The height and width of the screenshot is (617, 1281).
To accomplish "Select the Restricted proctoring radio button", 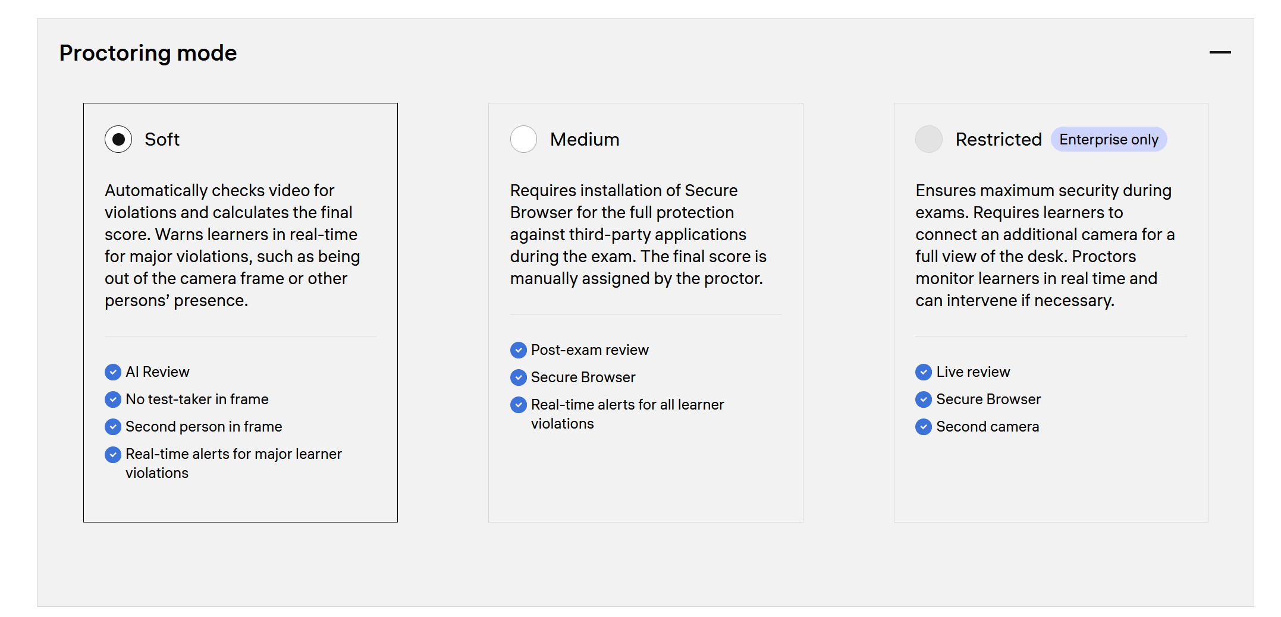I will click(929, 139).
